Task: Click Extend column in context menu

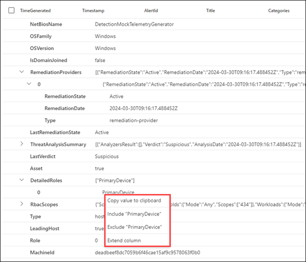Action: [124, 240]
